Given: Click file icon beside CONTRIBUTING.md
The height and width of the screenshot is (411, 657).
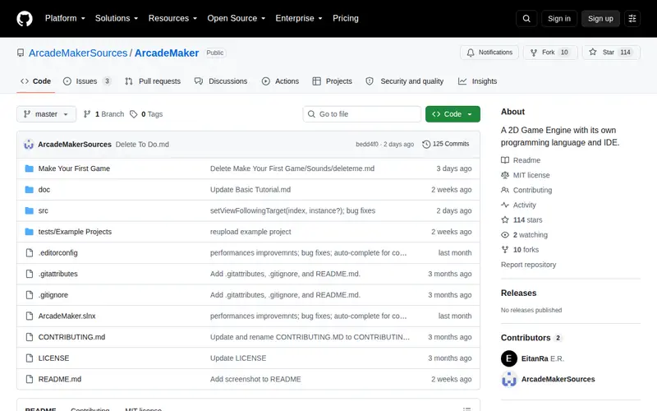Looking at the screenshot, I should coord(30,337).
